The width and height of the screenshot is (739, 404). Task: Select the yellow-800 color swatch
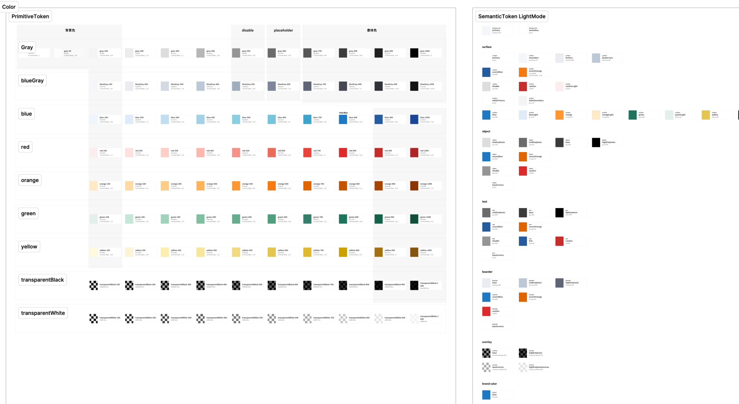(x=343, y=252)
